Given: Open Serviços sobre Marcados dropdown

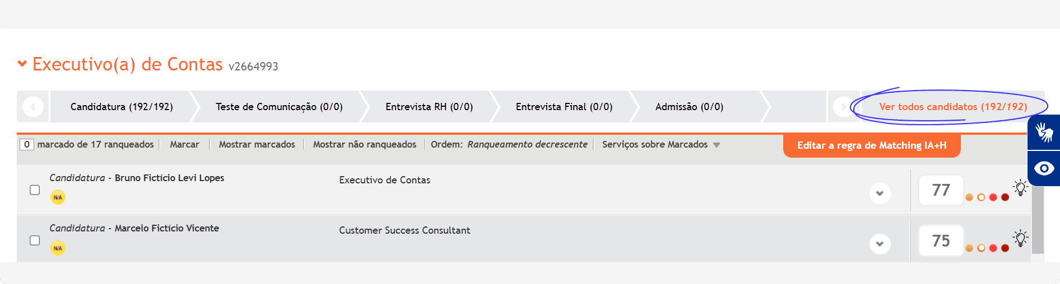Looking at the screenshot, I should (661, 144).
